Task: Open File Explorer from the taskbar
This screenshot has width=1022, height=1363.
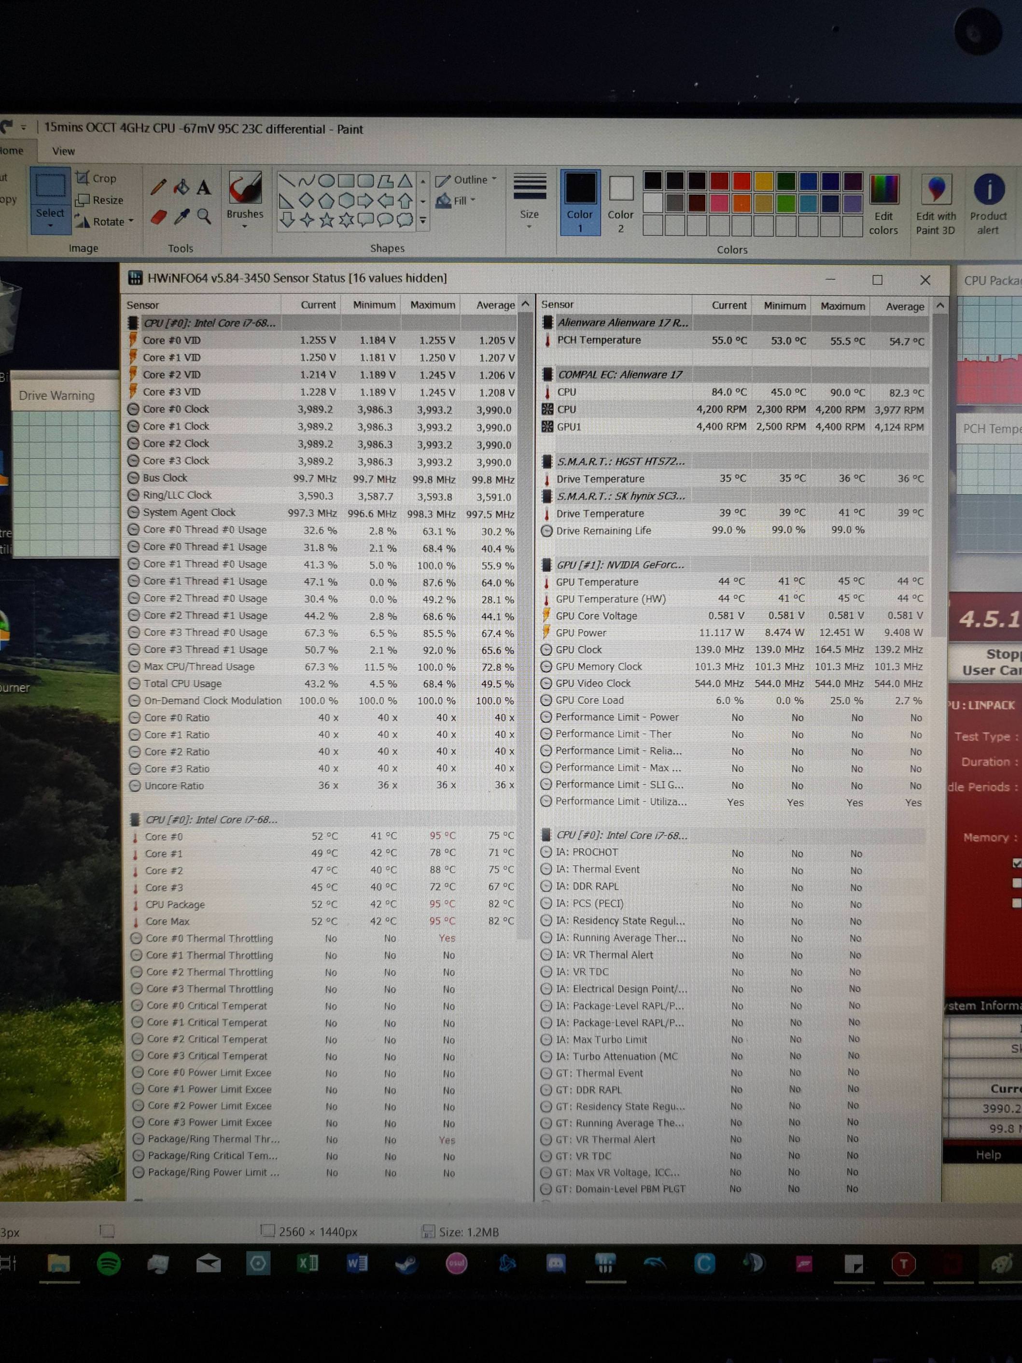Action: (x=58, y=1264)
